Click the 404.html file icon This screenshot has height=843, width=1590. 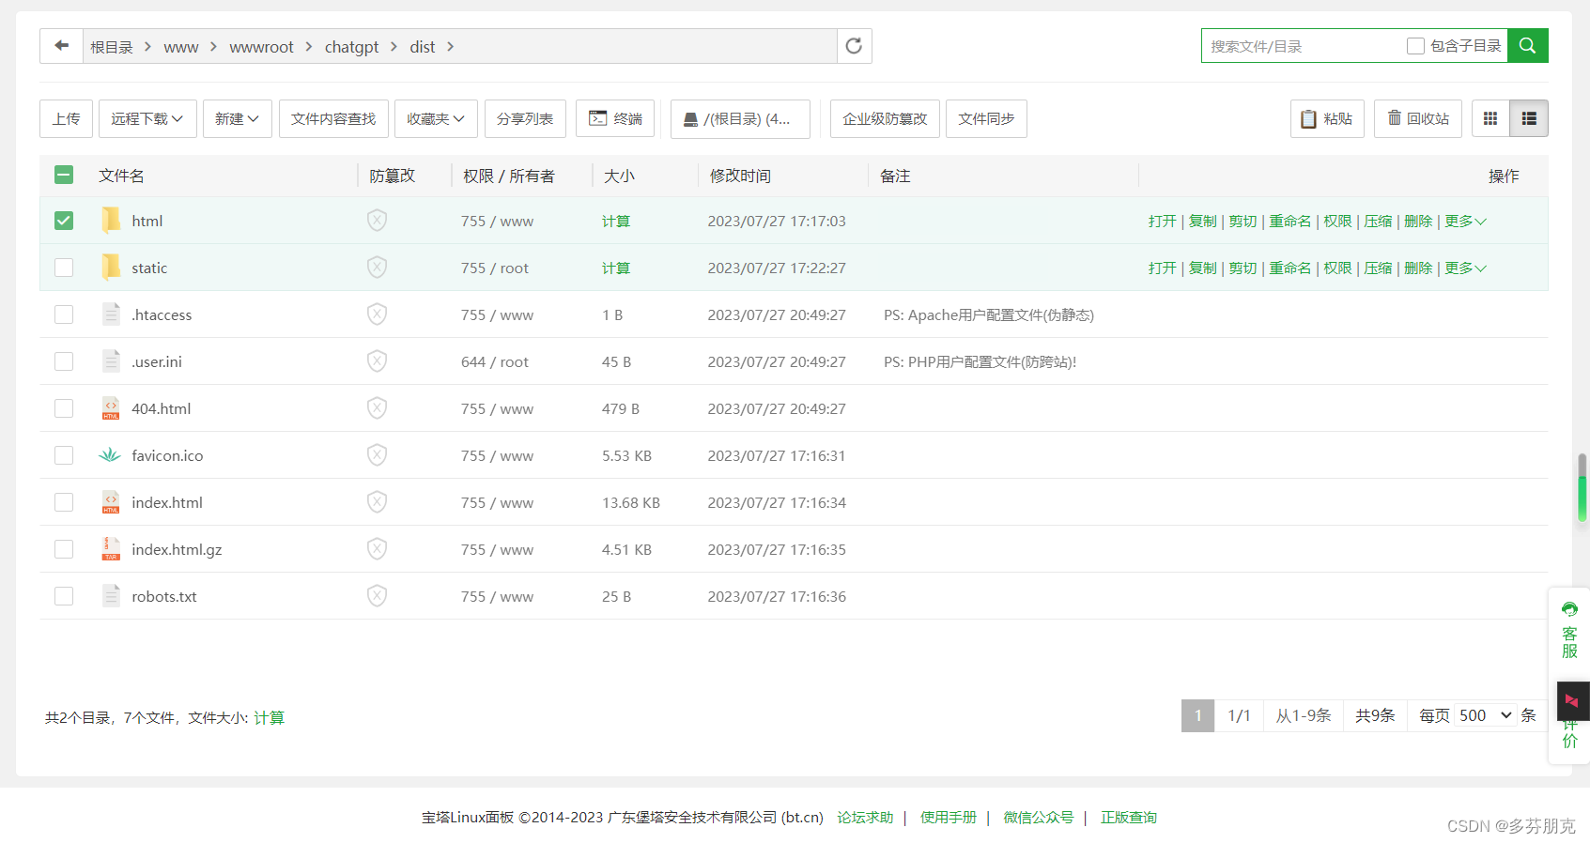111,408
